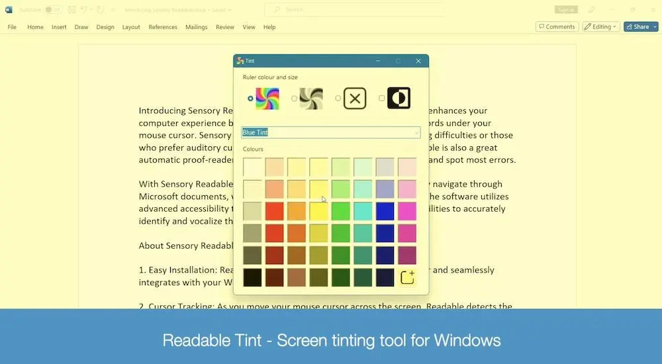
Task: Switch to the Review tab
Action: tap(225, 27)
